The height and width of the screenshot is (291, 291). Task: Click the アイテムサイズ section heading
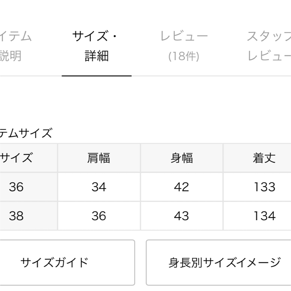26,133
